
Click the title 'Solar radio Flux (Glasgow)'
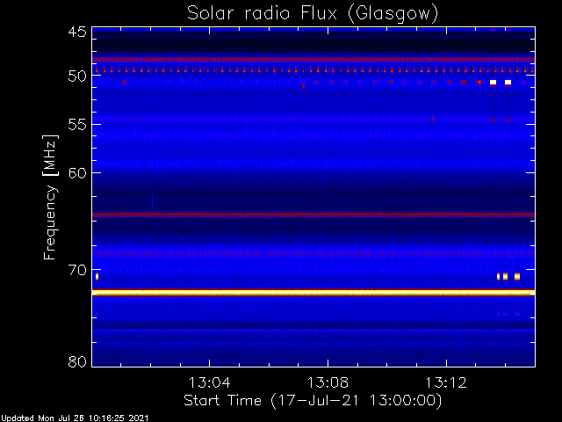coord(313,14)
